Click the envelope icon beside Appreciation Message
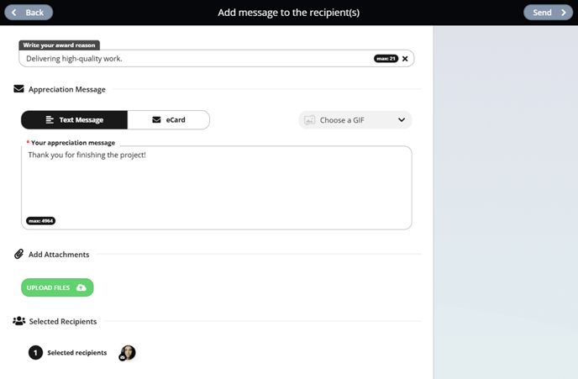The width and height of the screenshot is (578, 379). (x=18, y=89)
